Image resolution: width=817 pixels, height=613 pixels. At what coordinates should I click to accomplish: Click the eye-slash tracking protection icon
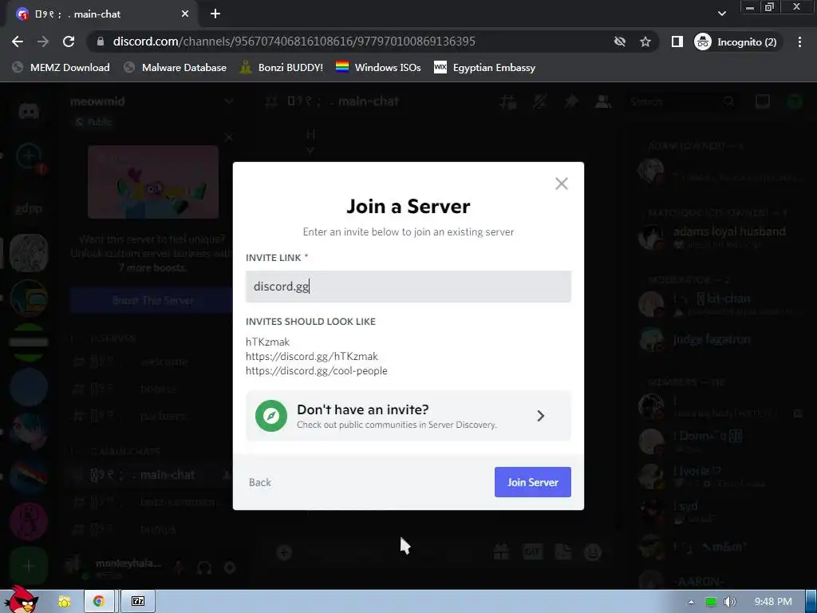point(619,42)
